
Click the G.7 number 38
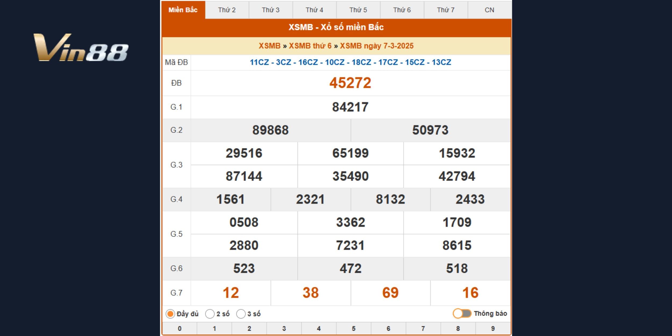pyautogui.click(x=310, y=293)
